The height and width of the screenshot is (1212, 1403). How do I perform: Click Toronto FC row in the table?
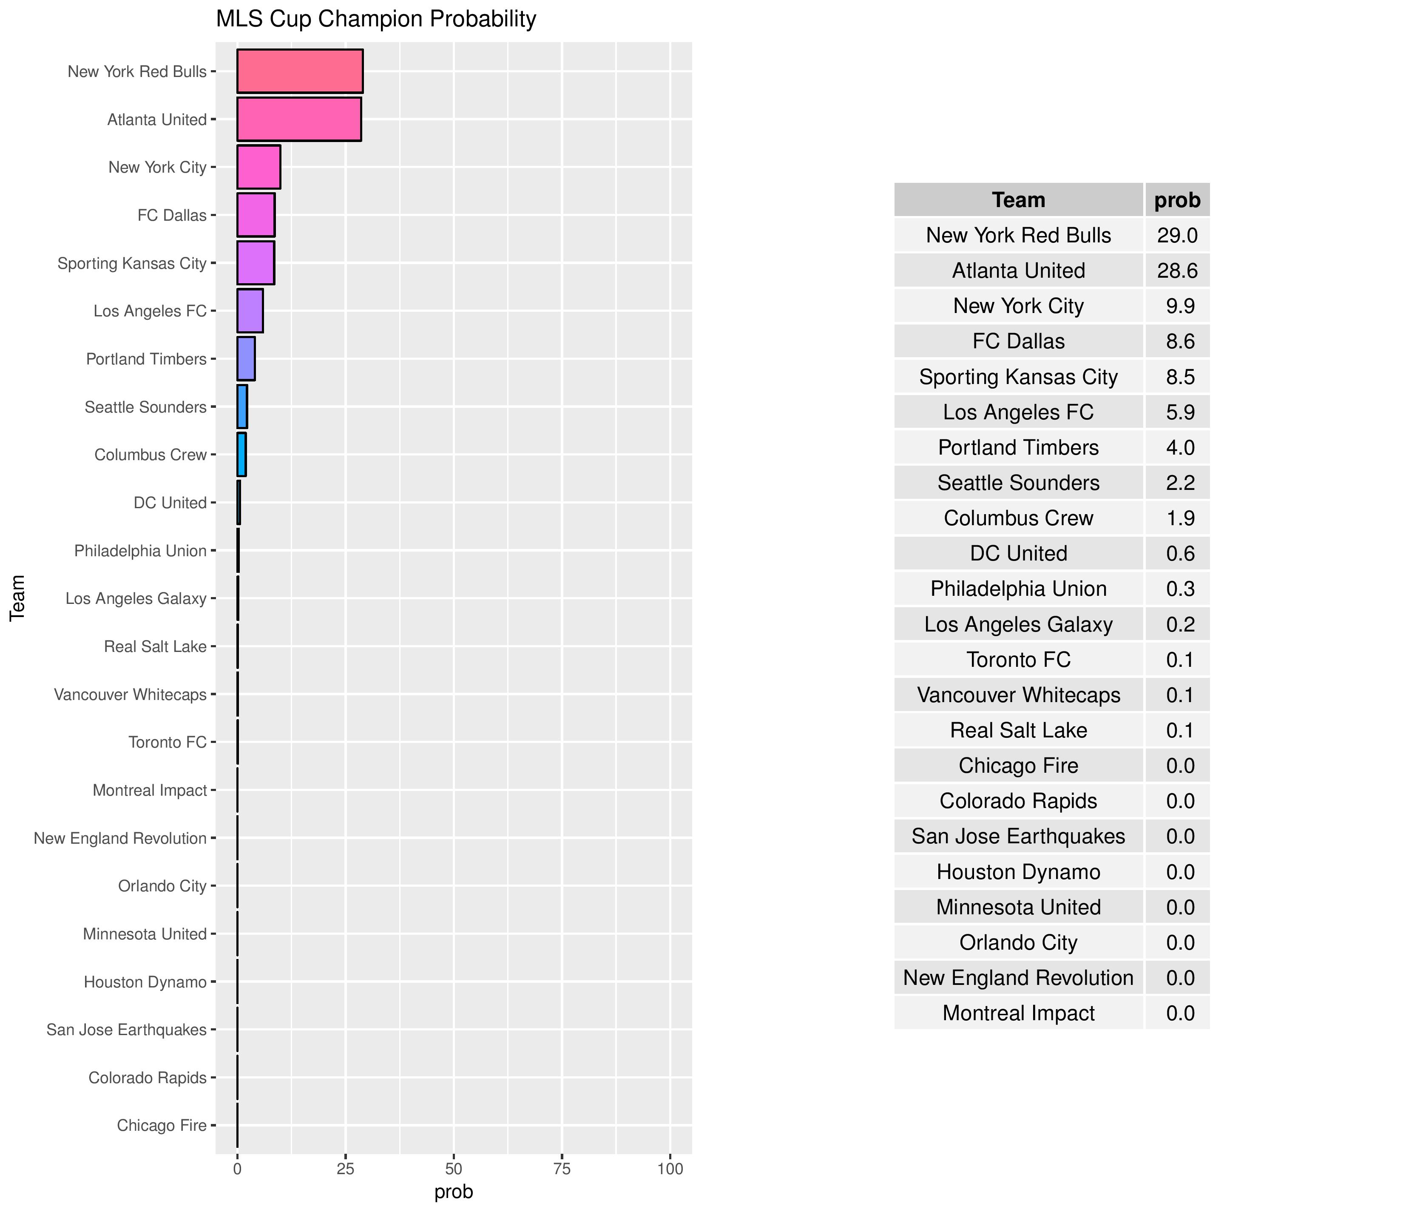1018,659
